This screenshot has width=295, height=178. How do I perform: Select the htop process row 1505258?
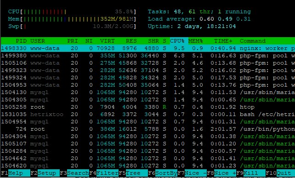(x=148, y=107)
